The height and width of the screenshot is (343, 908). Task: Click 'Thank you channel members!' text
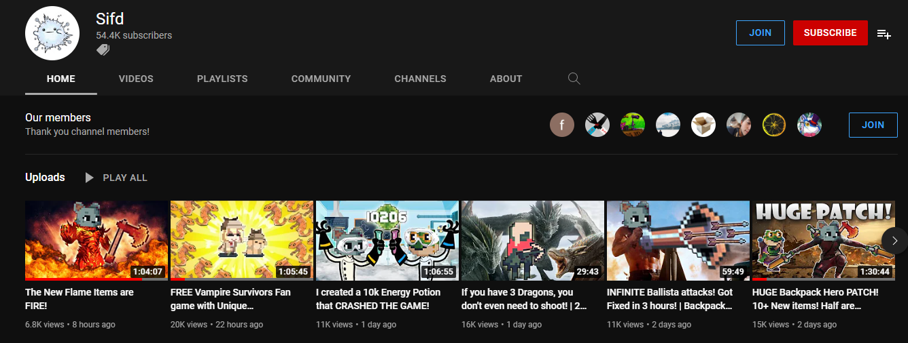87,132
